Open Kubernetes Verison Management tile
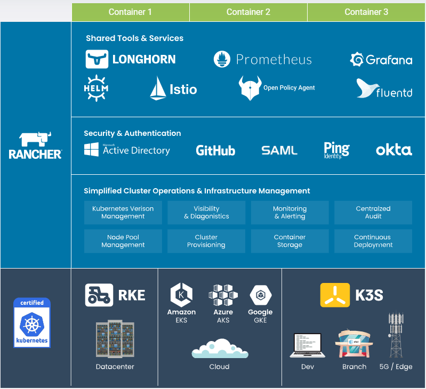 click(x=123, y=213)
